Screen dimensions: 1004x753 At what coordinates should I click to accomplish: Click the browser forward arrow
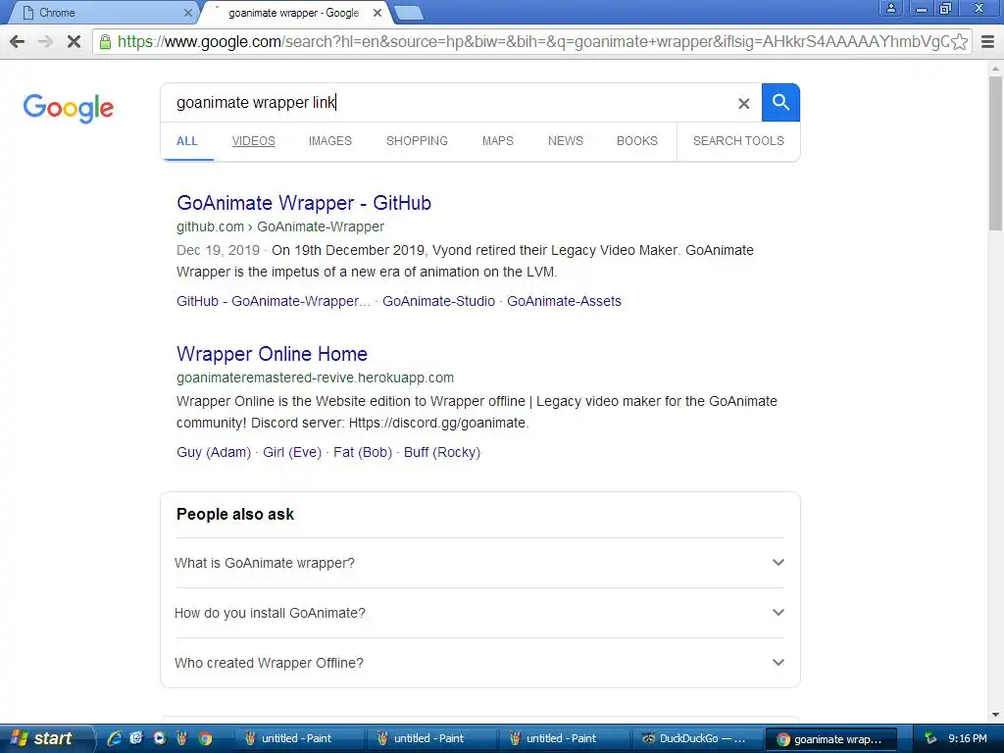tap(45, 42)
